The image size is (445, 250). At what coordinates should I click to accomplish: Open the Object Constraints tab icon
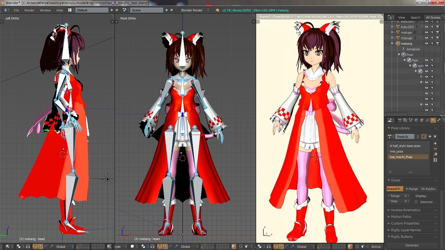point(427,120)
